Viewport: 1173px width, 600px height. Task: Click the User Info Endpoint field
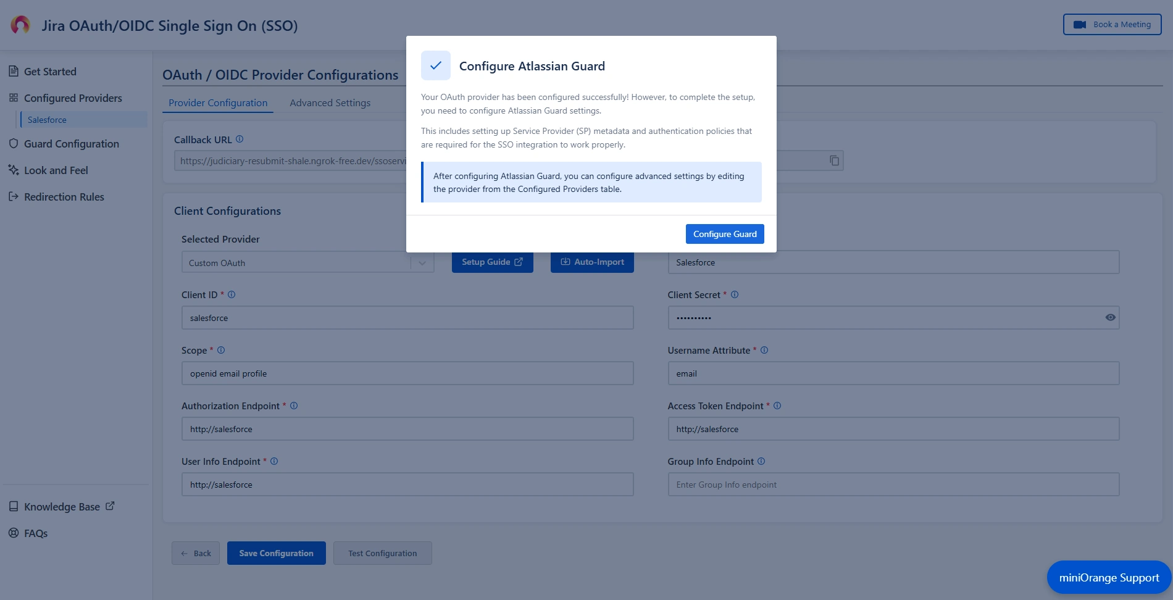tap(407, 485)
